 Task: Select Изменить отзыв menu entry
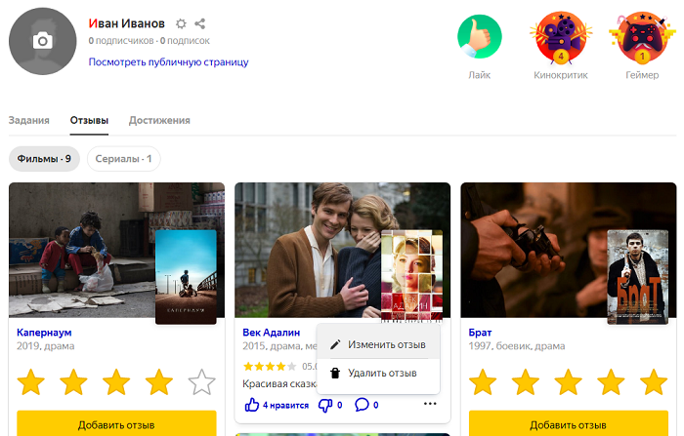pos(378,344)
